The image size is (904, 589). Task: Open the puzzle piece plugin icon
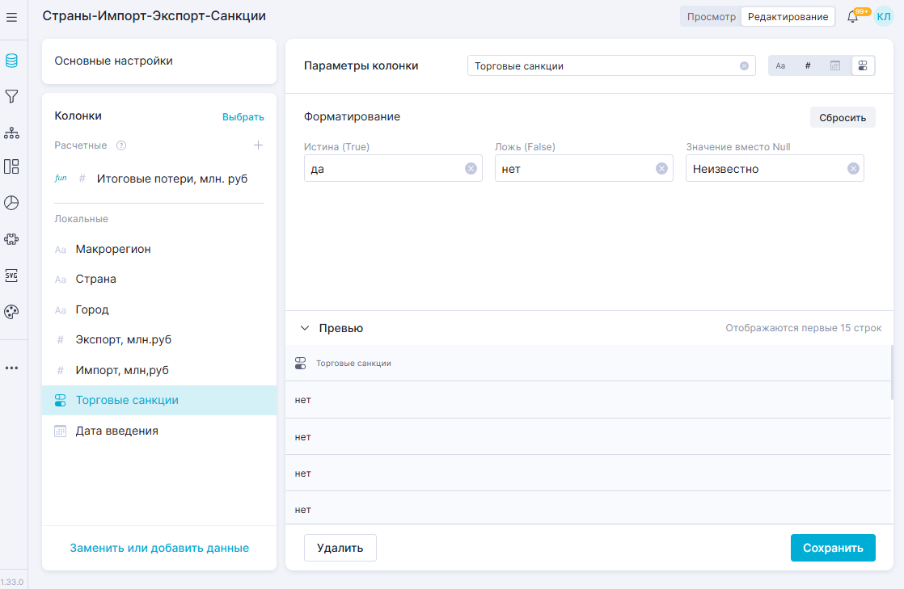[11, 239]
